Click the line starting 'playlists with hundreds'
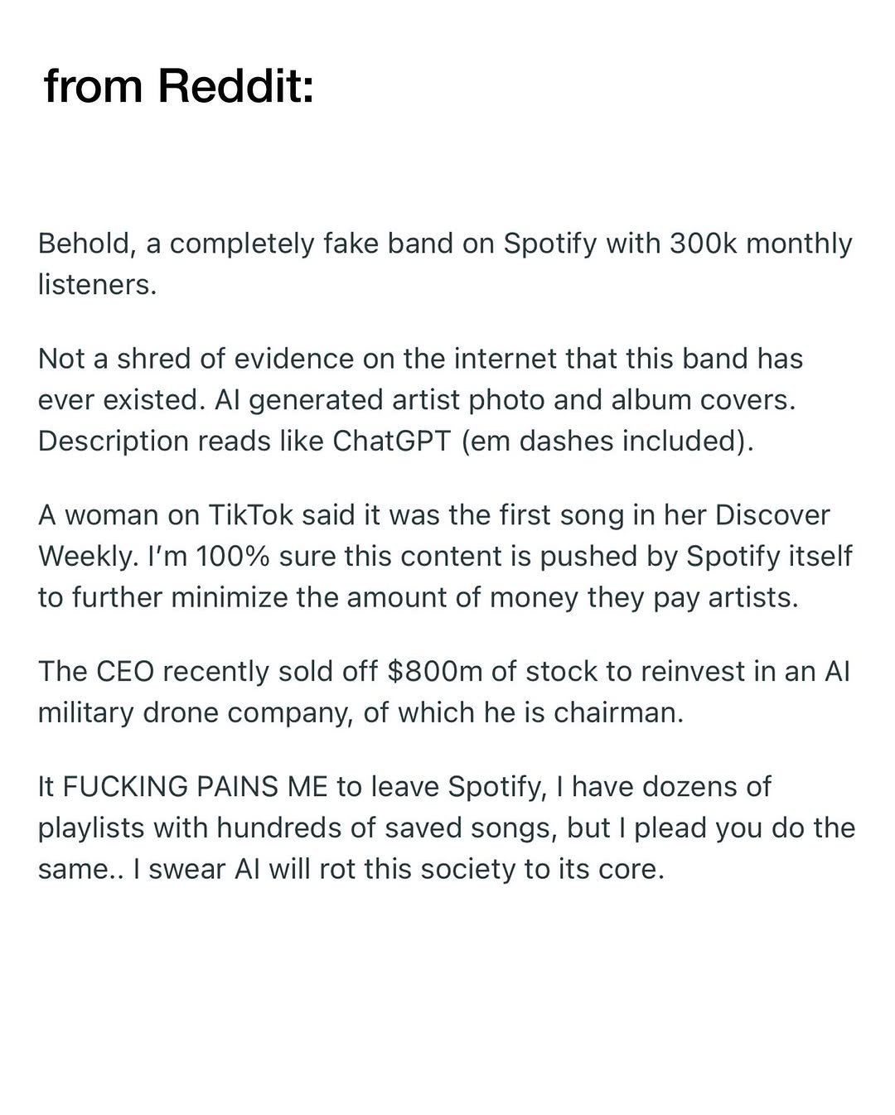 coord(447,828)
